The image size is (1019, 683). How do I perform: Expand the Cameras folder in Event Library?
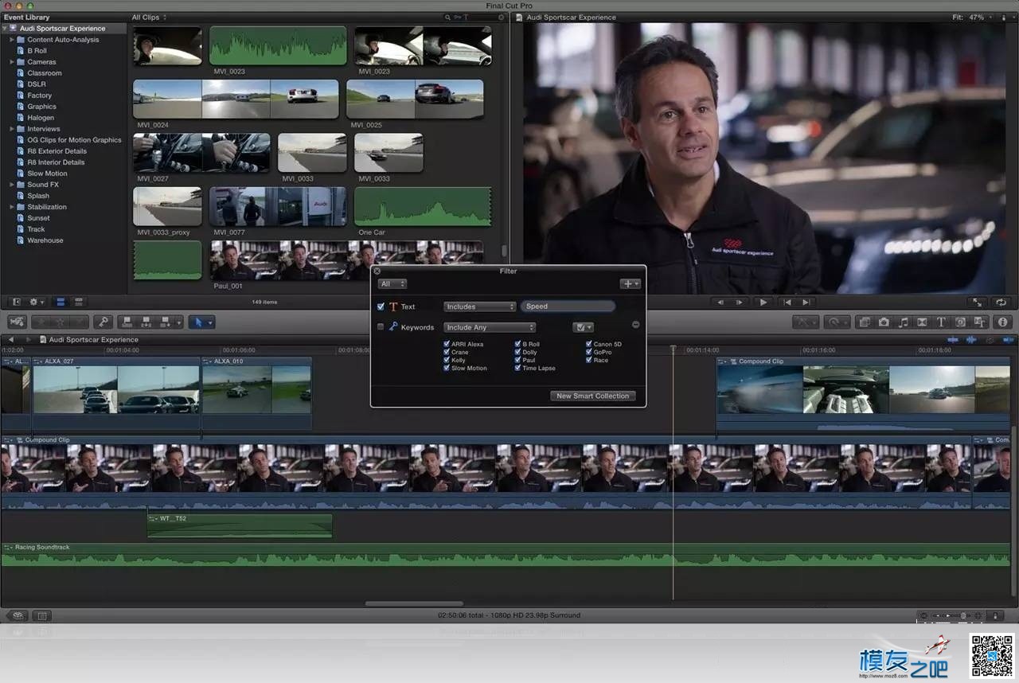click(12, 61)
